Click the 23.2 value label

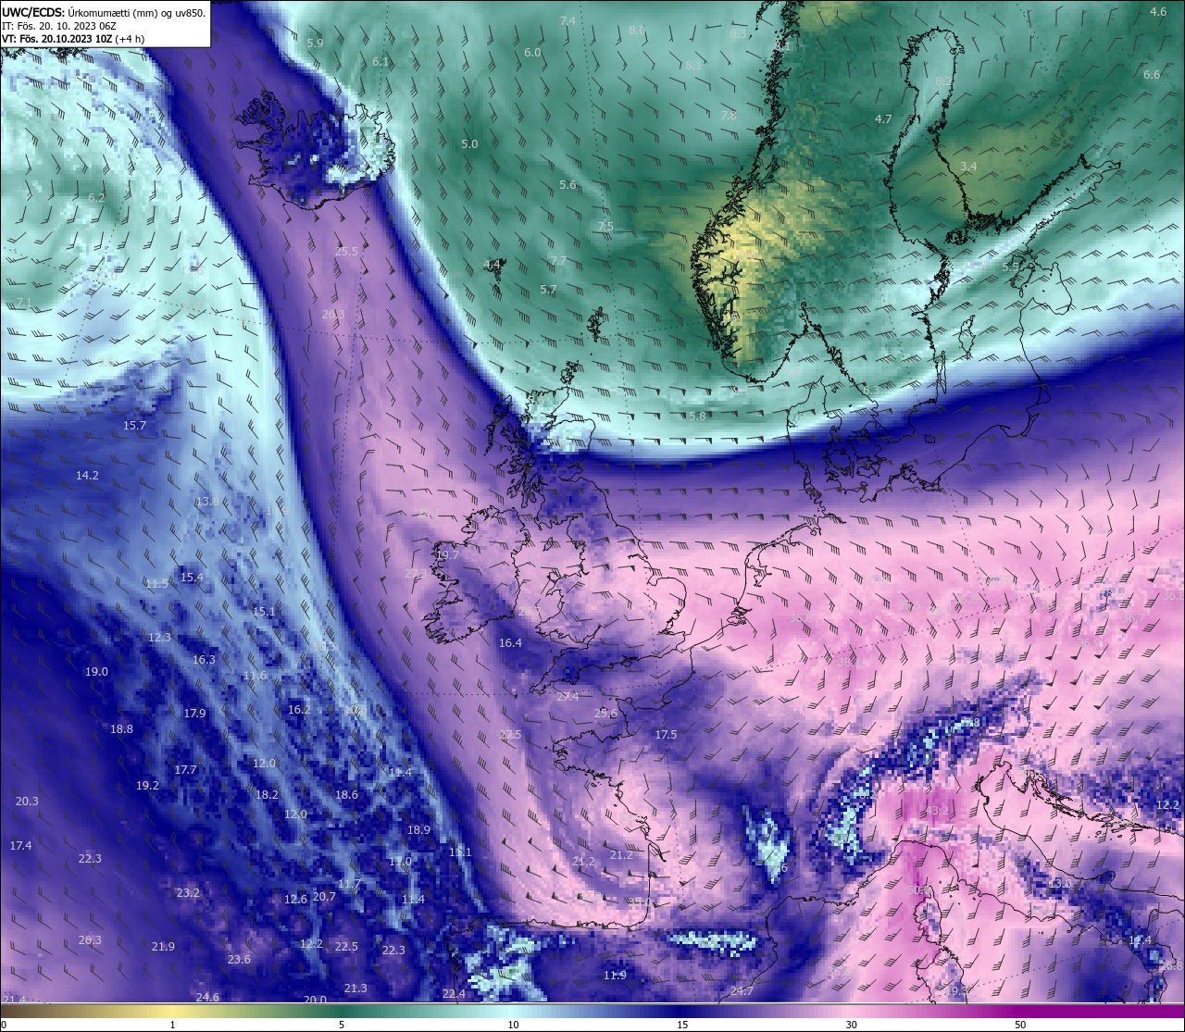pos(188,892)
